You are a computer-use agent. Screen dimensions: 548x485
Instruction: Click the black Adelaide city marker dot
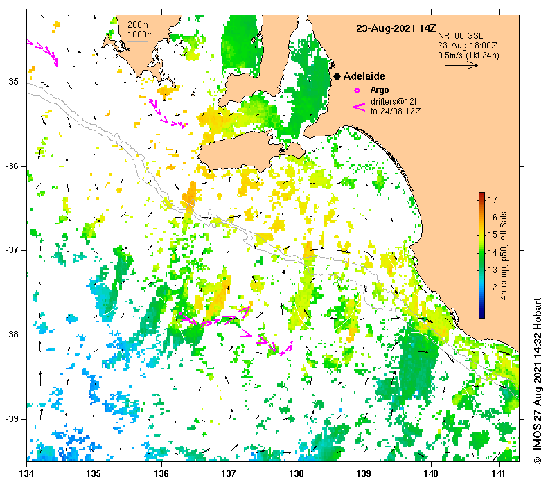337,76
